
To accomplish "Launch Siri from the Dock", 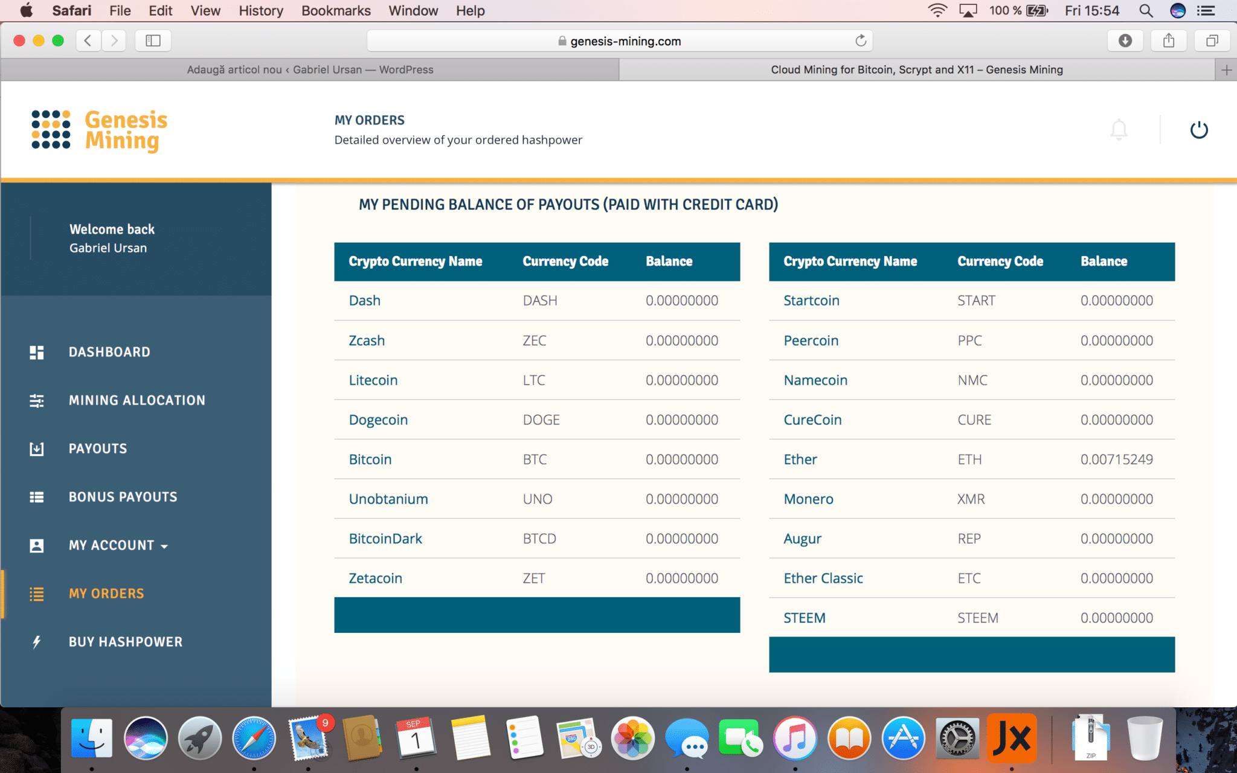I will click(x=146, y=738).
